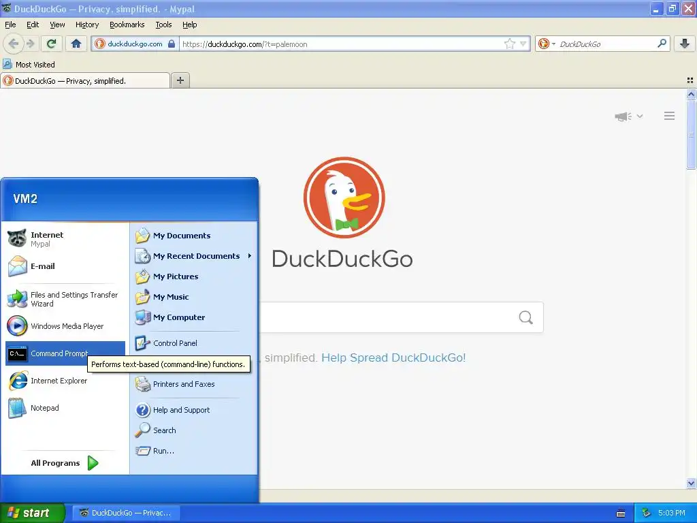Open the DuckDuckGo hamburger menu
This screenshot has width=697, height=523.
(x=670, y=116)
